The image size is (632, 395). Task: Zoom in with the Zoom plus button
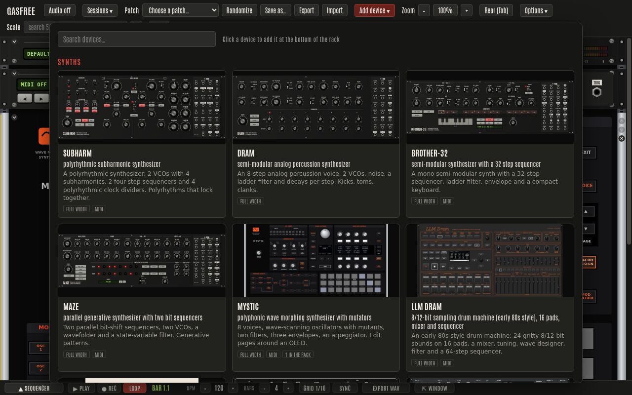(x=467, y=10)
